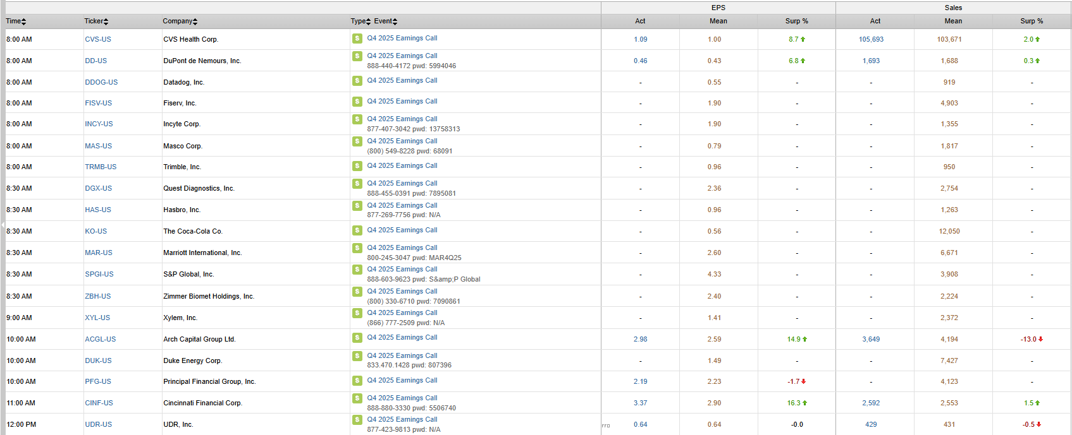This screenshot has height=435, width=1072.
Task: Open the CINF-US ticker link
Action: pyautogui.click(x=99, y=403)
